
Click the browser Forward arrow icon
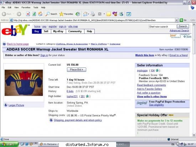[19, 14]
